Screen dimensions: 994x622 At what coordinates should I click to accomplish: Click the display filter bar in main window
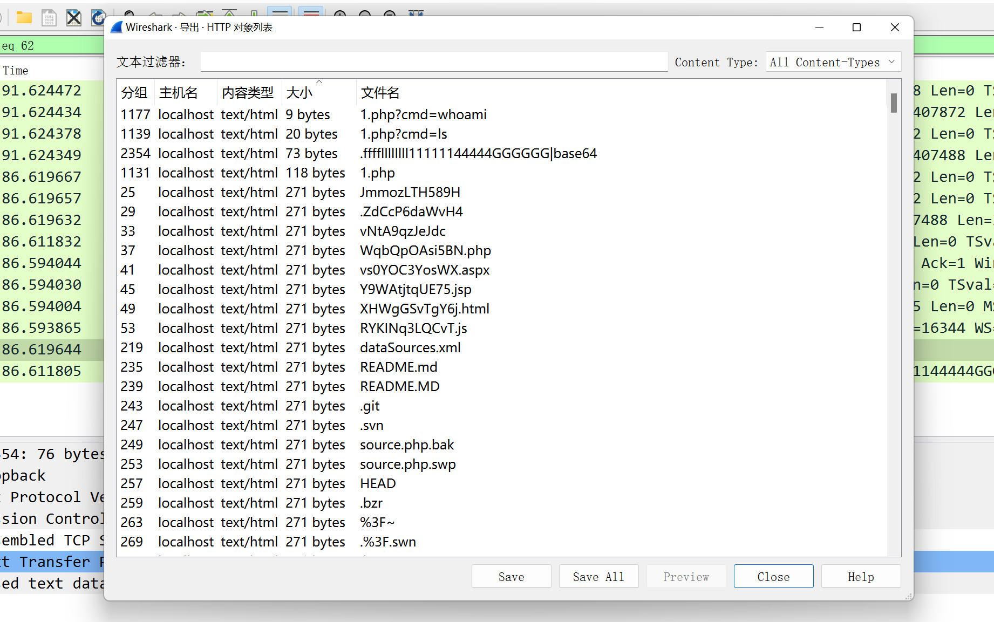(x=52, y=45)
